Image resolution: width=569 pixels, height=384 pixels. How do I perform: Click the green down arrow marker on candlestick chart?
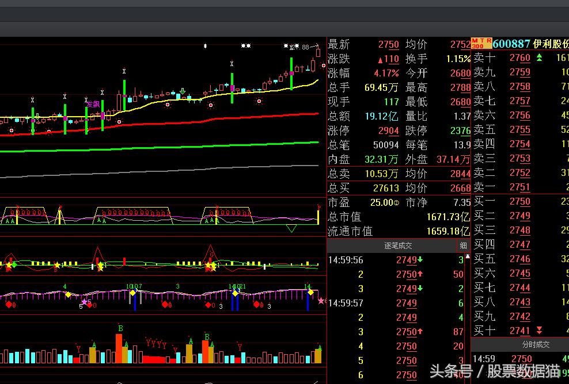(183, 92)
